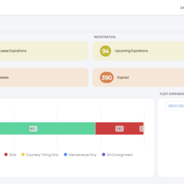Open the Expired registrations card
Screen dimensions: 184x184
click(x=138, y=77)
